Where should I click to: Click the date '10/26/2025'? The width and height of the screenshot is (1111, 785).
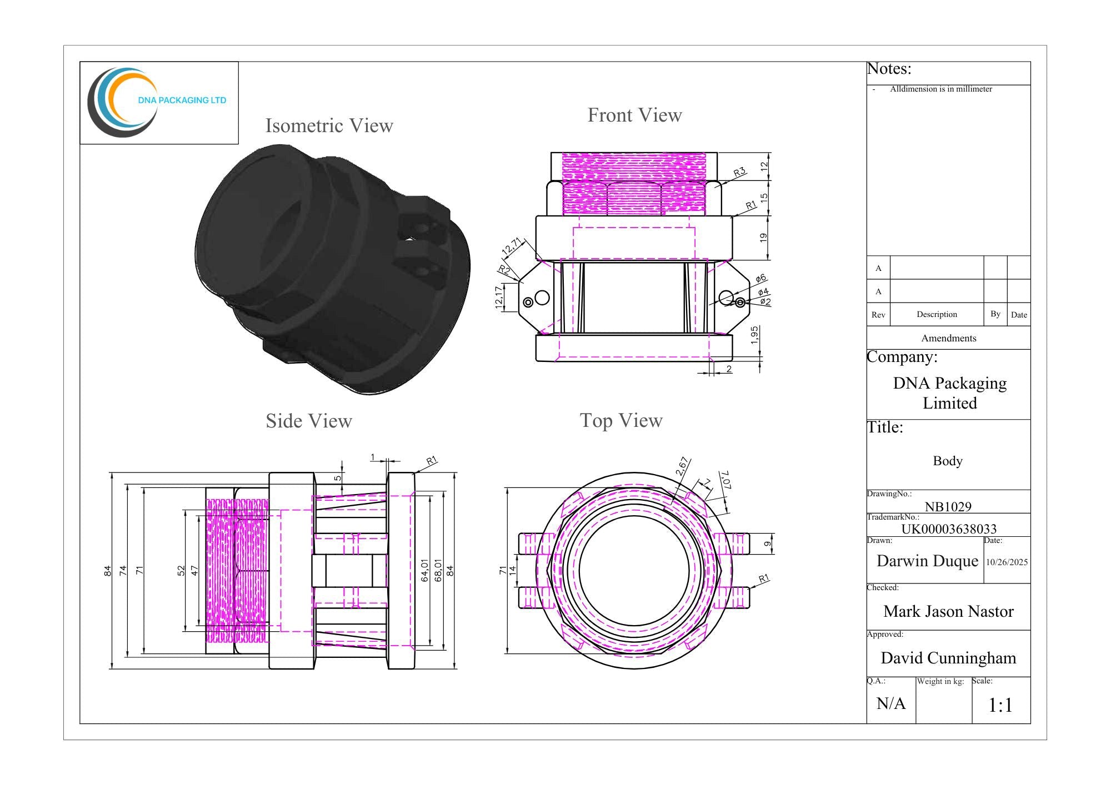pos(1007,562)
